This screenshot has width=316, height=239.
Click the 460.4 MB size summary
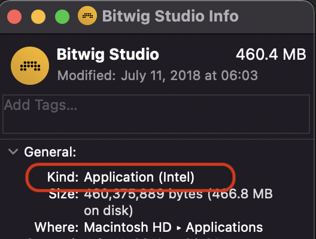[271, 54]
